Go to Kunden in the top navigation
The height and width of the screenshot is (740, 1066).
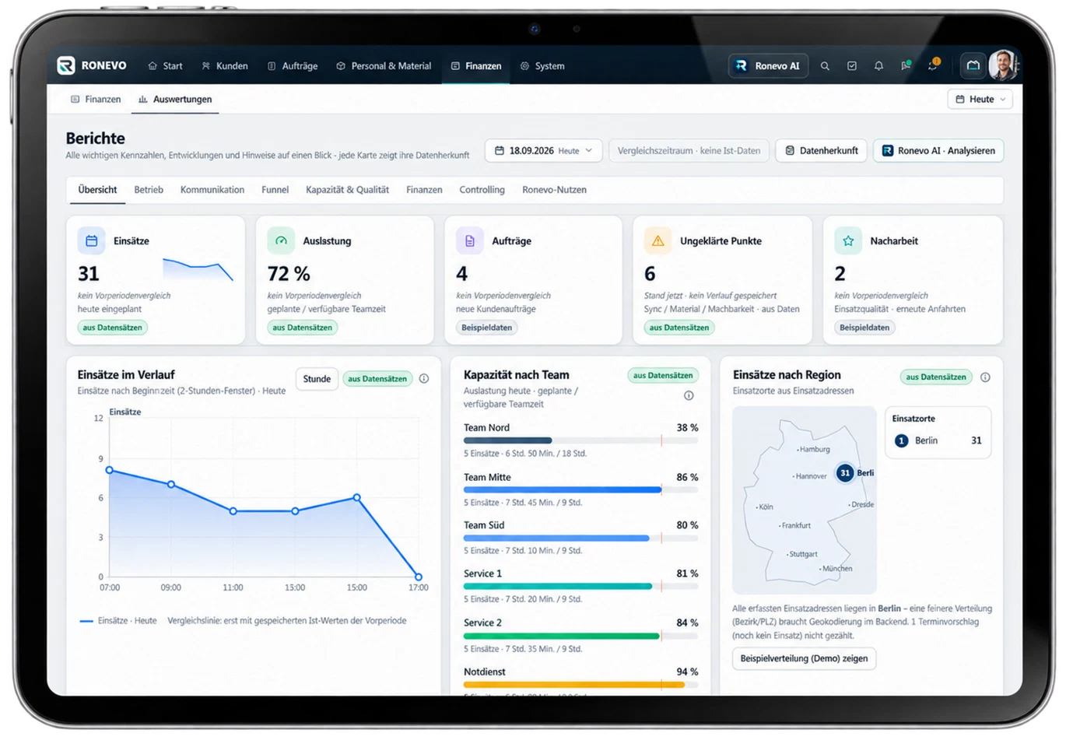click(225, 66)
